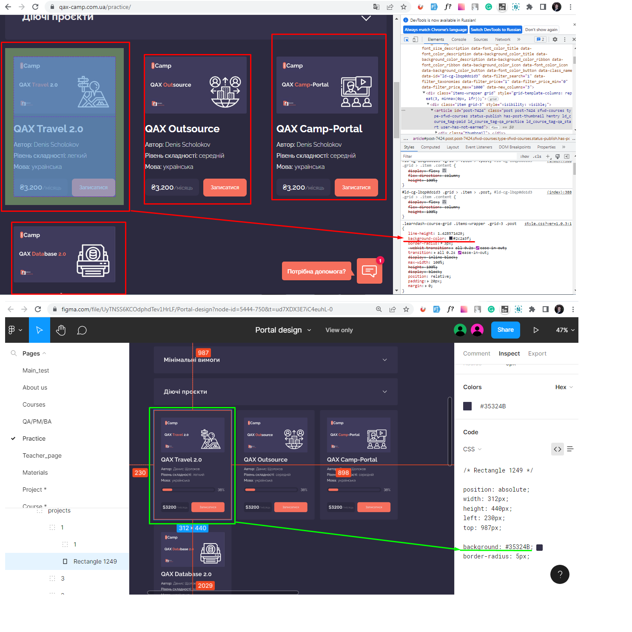
Task: Open the chat widget on the qax-camp page
Action: 369,270
